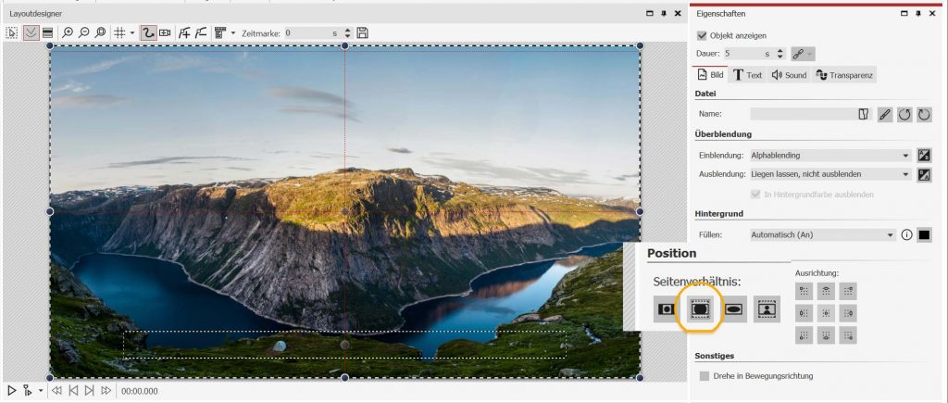Pick the black background color swatch
This screenshot has height=403, width=948.
coord(924,235)
